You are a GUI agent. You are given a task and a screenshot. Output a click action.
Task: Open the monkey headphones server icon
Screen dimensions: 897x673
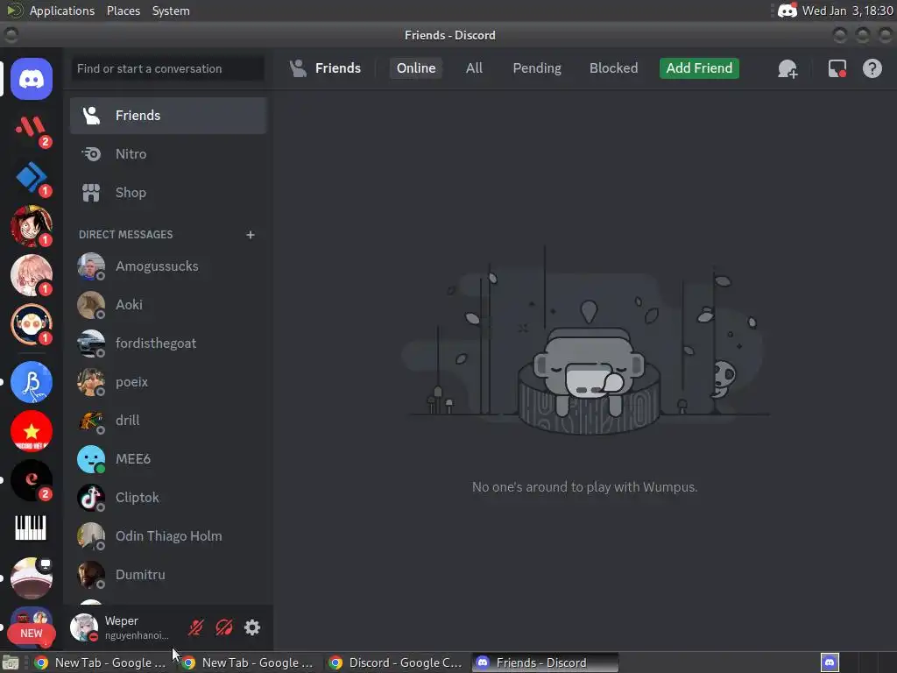click(32, 324)
